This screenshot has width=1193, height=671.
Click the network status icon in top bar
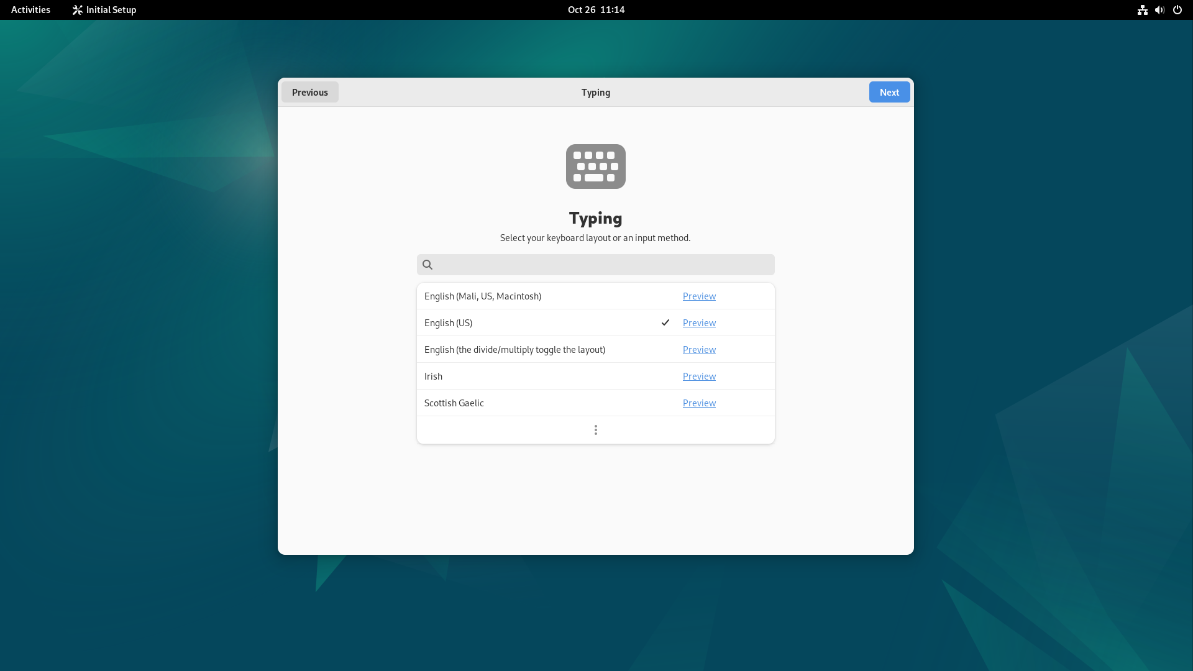1143,10
